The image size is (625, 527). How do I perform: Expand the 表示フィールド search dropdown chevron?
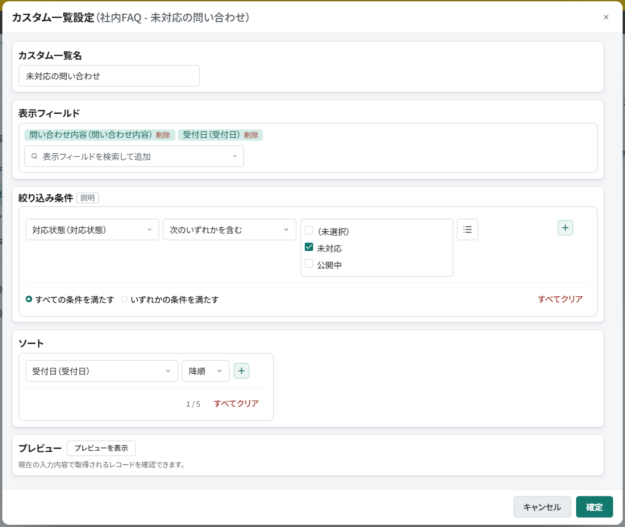(235, 156)
